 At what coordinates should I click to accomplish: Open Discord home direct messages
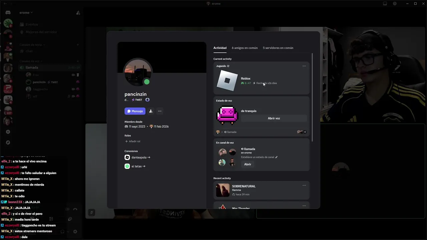[8, 13]
